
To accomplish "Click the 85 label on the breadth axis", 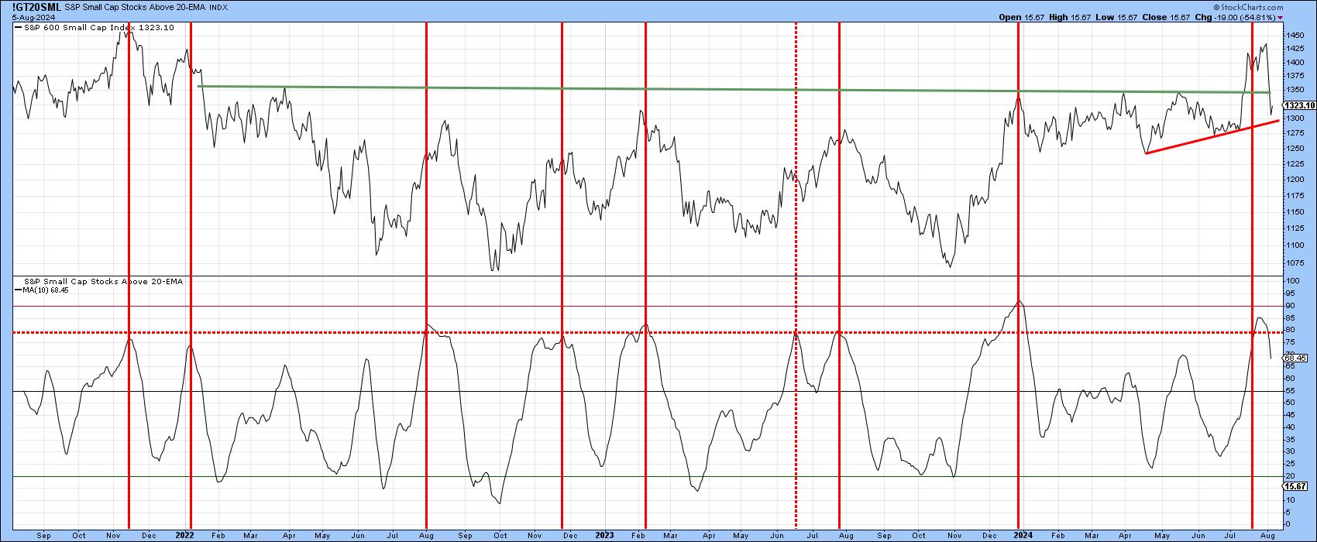I will 1291,317.
